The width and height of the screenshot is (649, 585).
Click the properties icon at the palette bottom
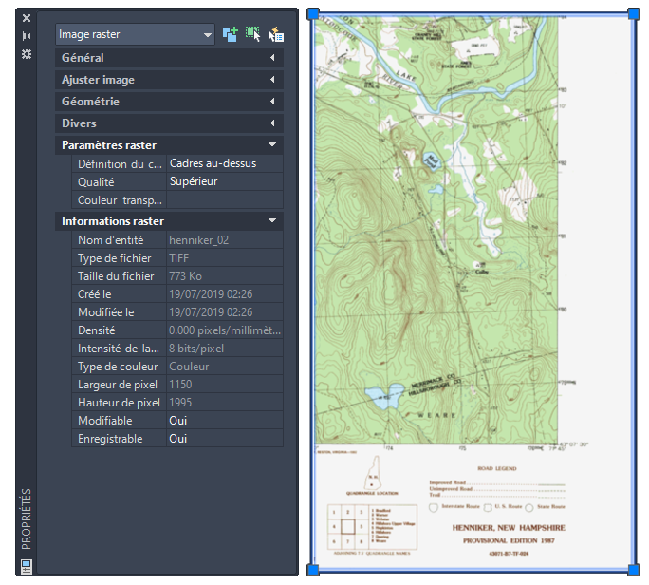pos(27,566)
